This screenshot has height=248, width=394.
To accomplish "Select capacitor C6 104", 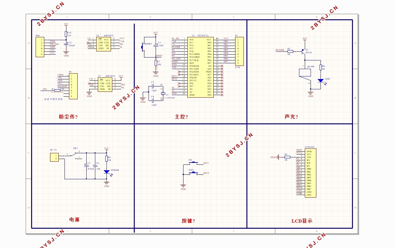I will pos(95,165).
